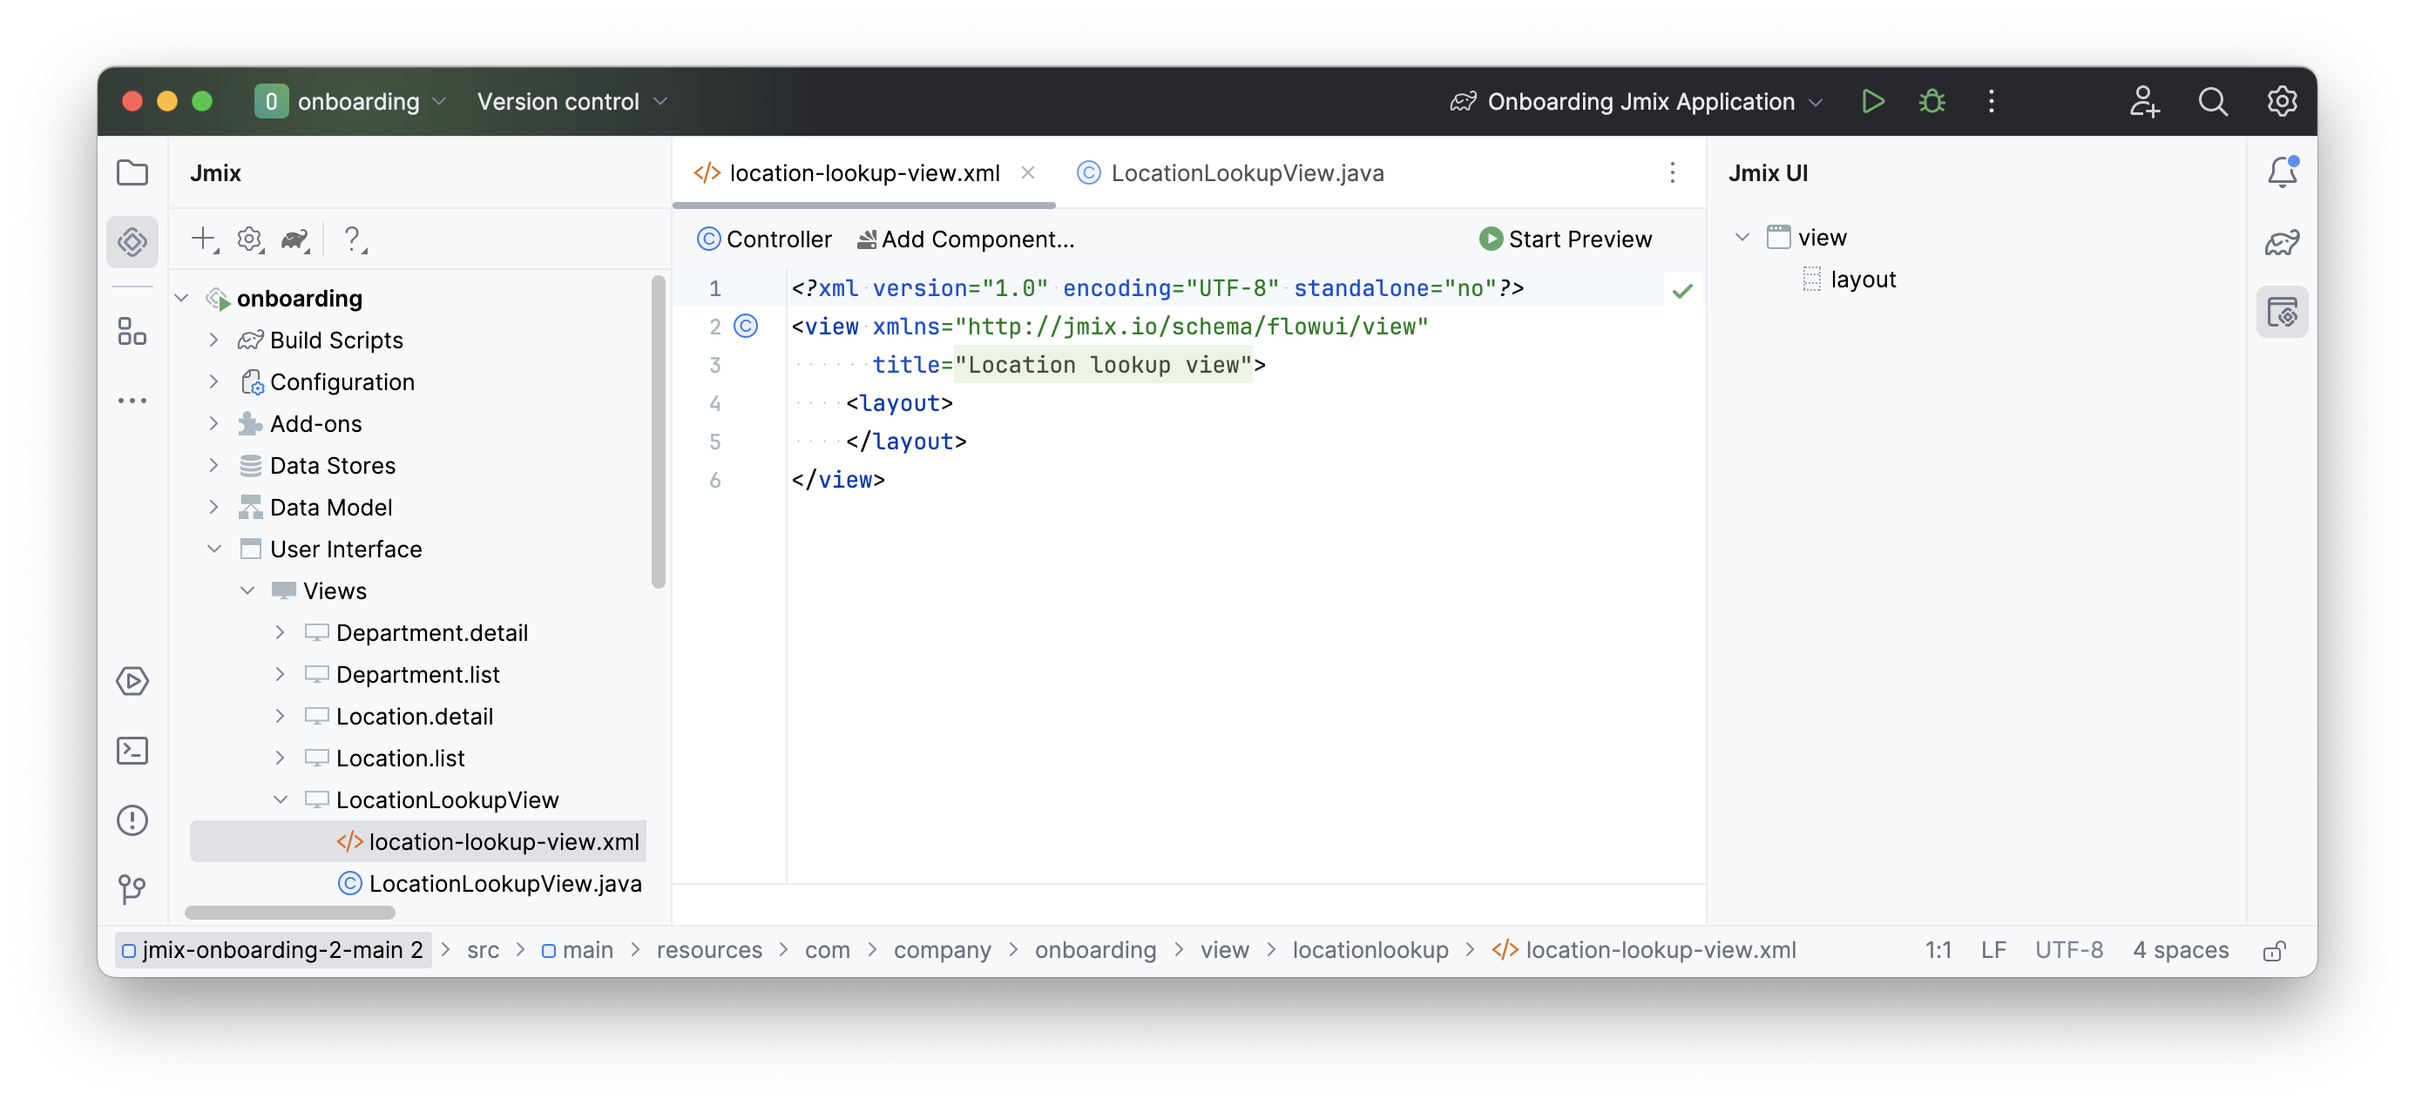This screenshot has width=2415, height=1106.
Task: Expand the Data Model node
Action: [x=213, y=507]
